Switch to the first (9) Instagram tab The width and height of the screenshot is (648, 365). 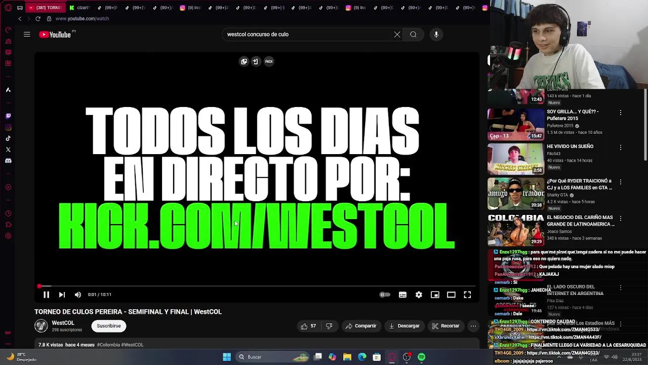tap(190, 8)
